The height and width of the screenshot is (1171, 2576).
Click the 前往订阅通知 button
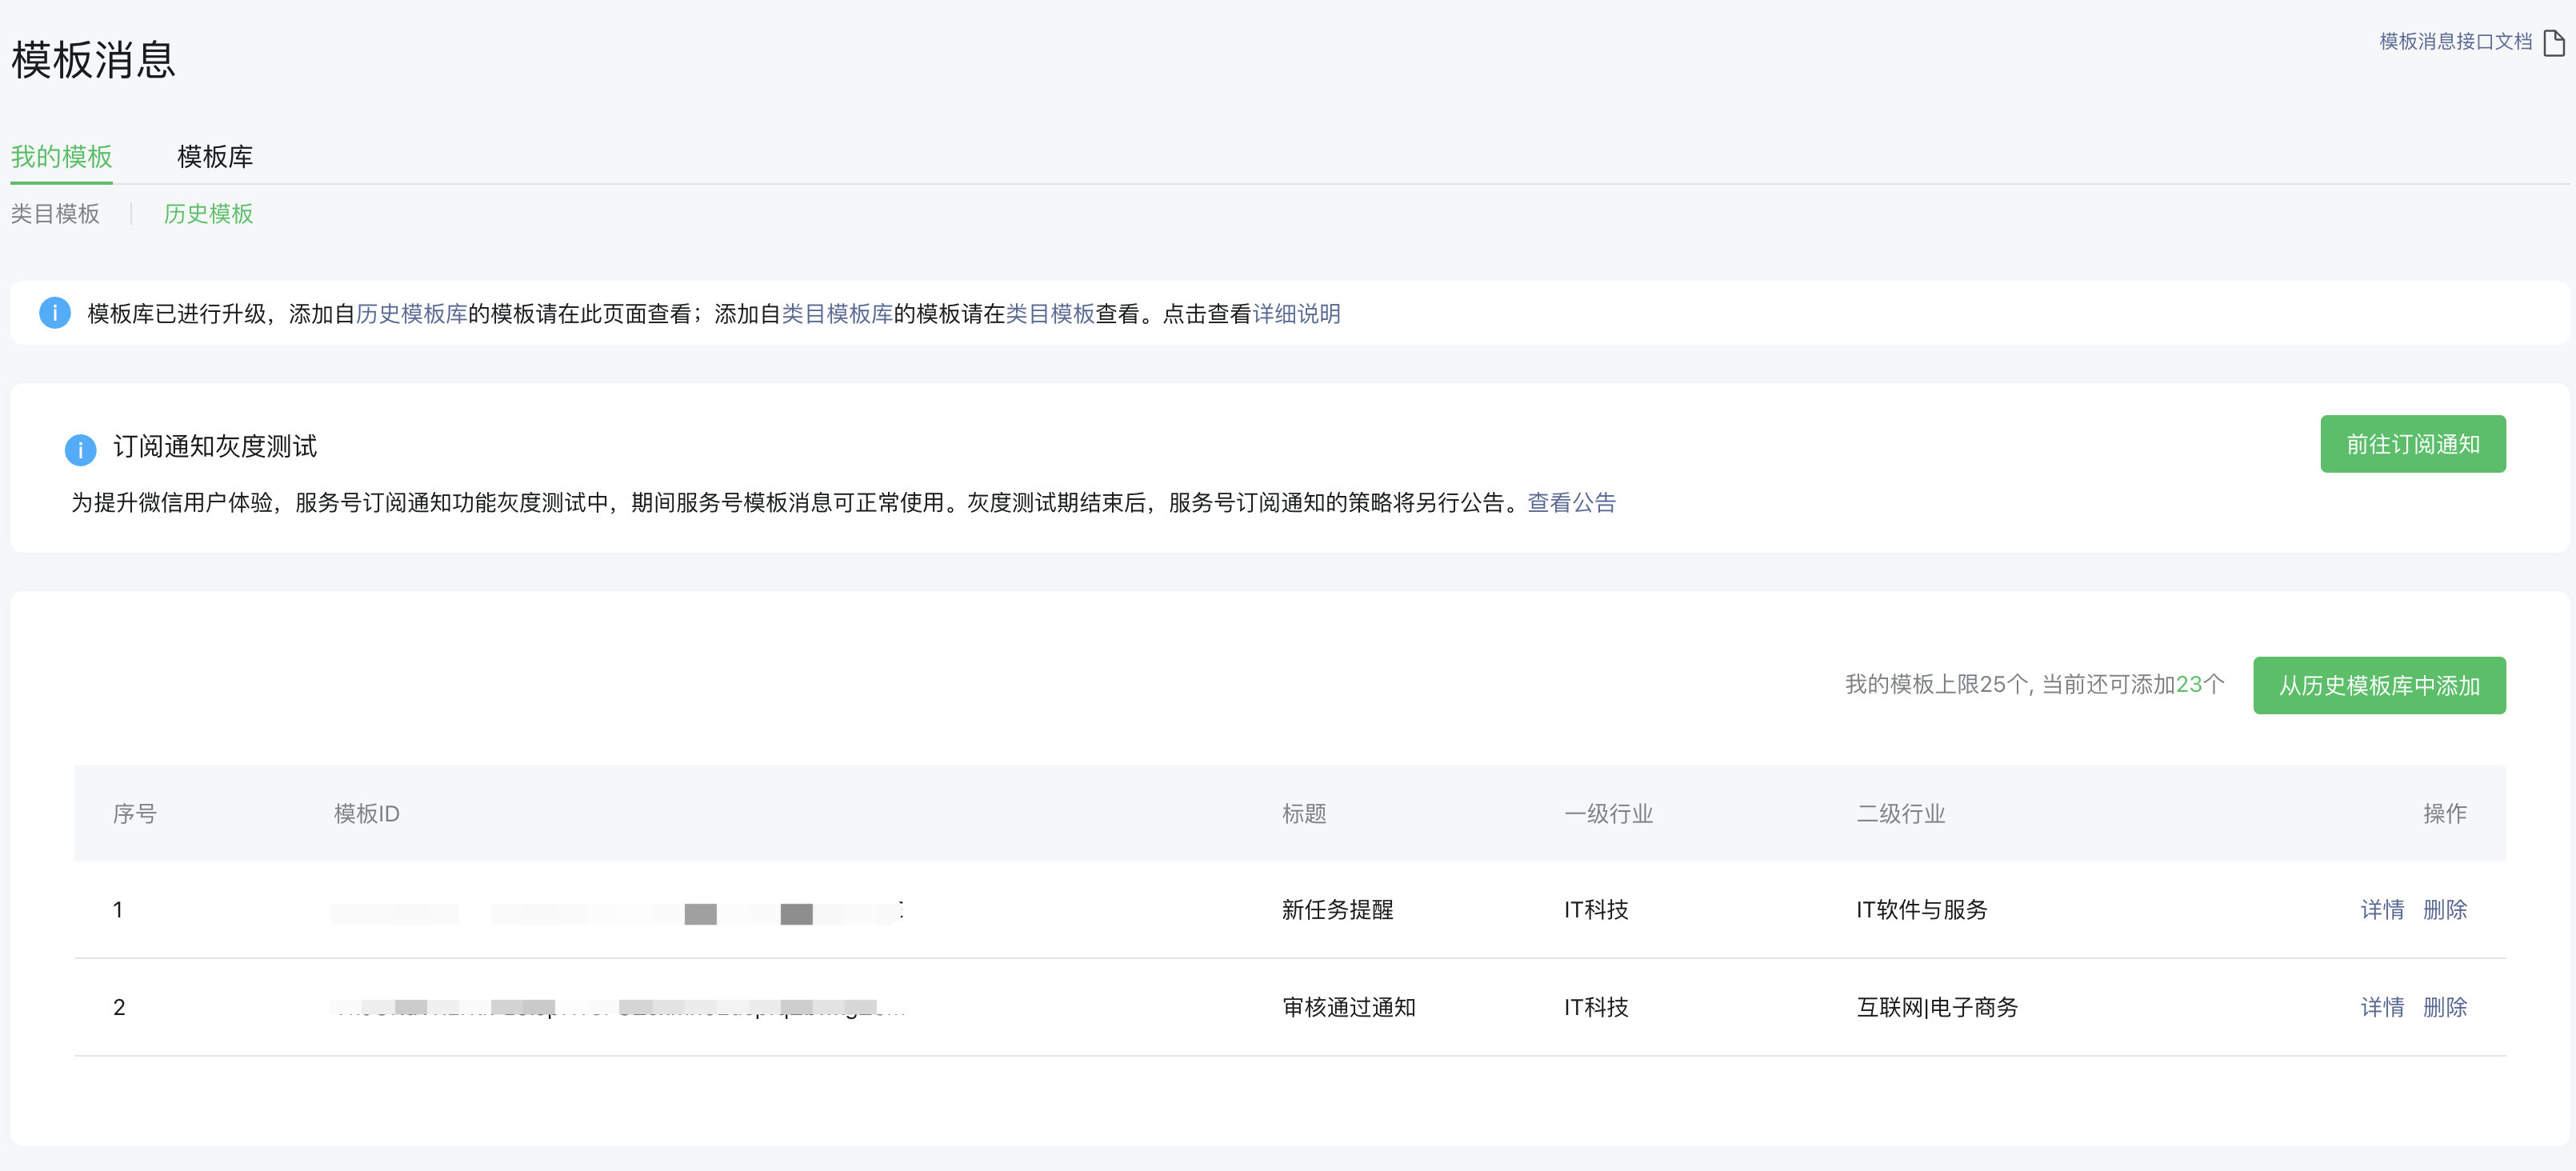(2412, 444)
